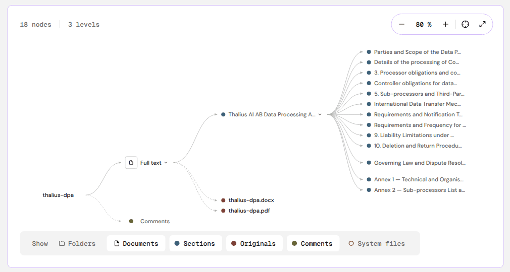Open Controller obligations for data section

[416, 84]
